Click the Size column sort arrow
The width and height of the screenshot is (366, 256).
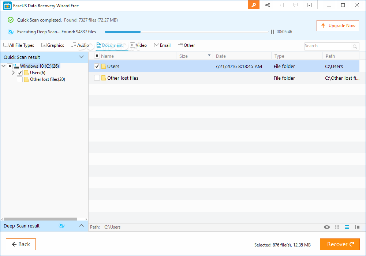209,55
